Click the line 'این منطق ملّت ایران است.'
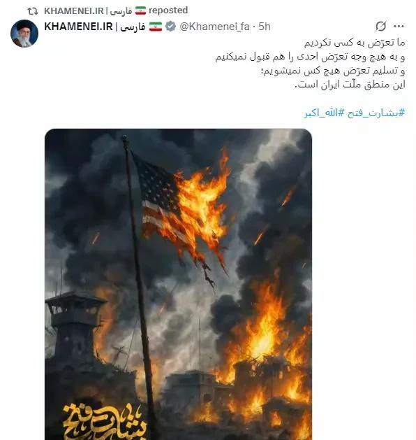Image resolution: width=416 pixels, height=440 pixels. [350, 85]
